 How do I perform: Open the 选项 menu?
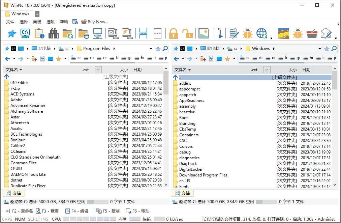pos(50,21)
